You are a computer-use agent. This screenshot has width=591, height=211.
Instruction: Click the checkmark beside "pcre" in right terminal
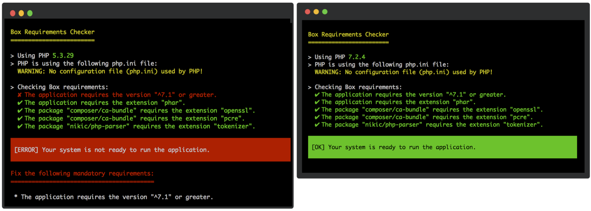pos(317,117)
